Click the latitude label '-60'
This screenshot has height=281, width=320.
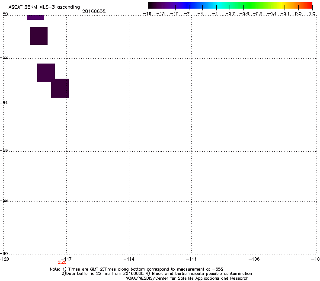coord(4,253)
